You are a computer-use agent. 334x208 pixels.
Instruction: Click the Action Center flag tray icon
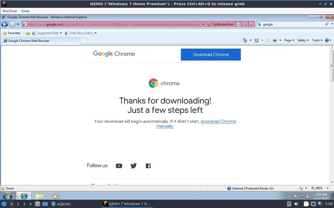pos(295,197)
